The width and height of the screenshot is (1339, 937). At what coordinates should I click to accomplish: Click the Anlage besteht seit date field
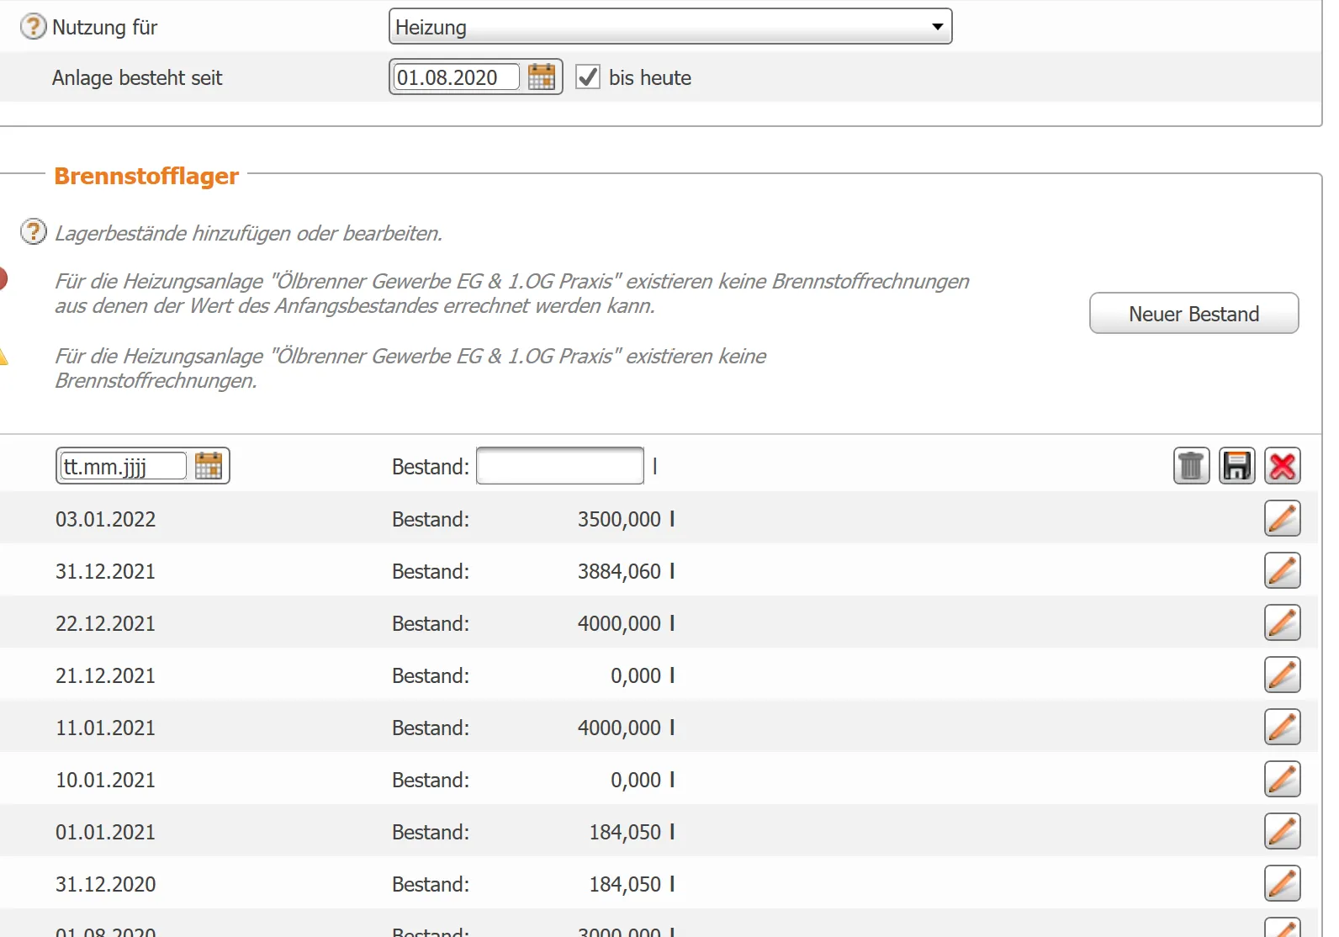click(455, 77)
